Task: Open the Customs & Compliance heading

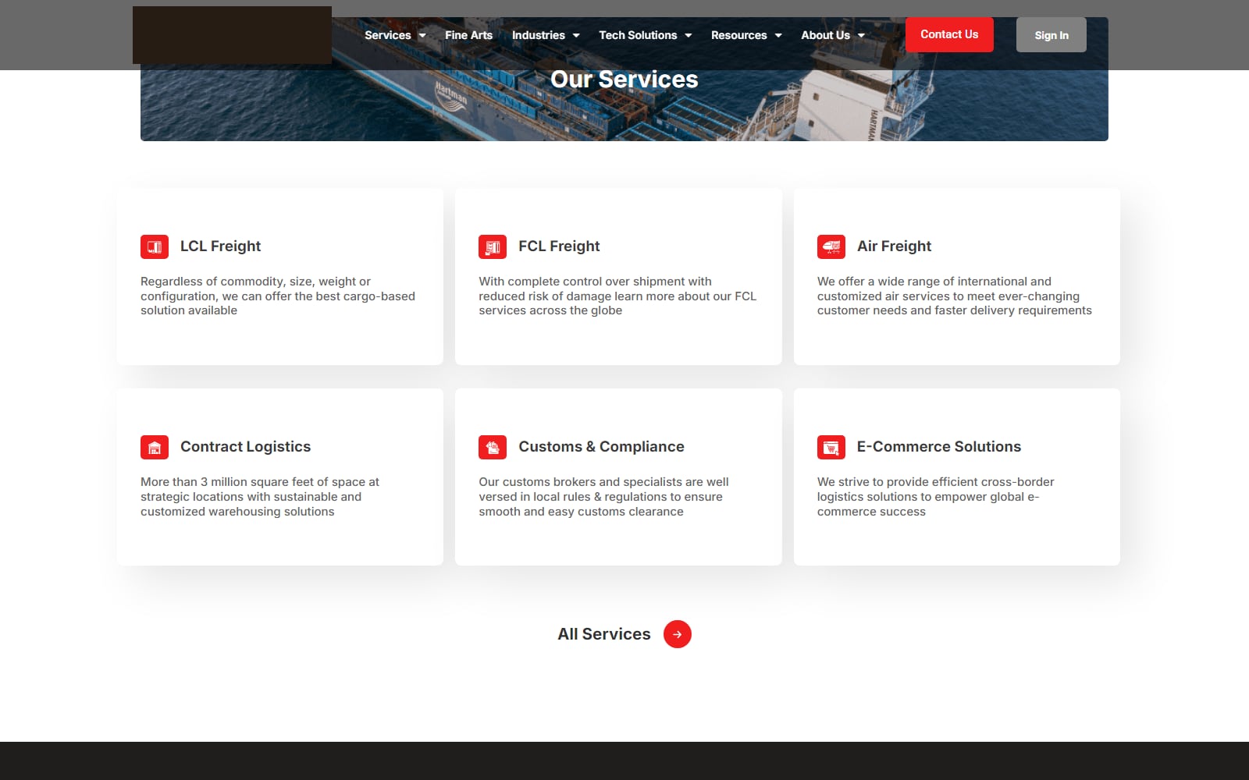Action: pyautogui.click(x=601, y=447)
